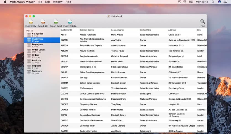Viewport: 231px width, 134px height.
Task: Click the Orders table icon in sidebar
Action: pos(29,56)
